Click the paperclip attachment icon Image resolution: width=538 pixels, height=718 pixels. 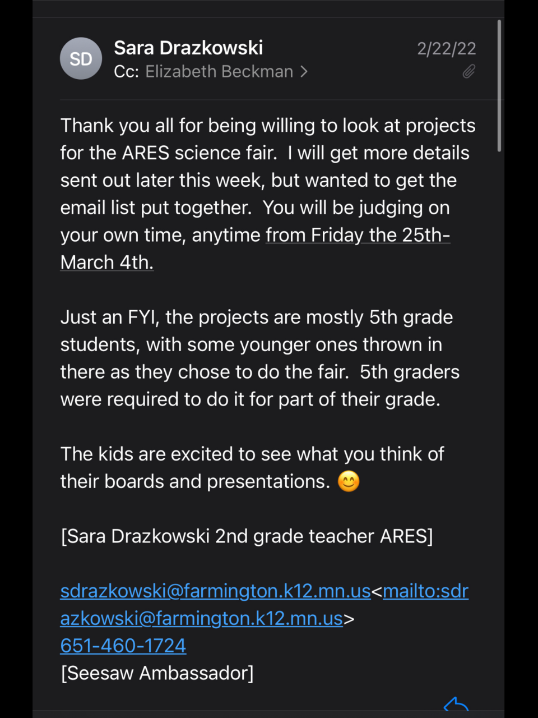pyautogui.click(x=469, y=72)
